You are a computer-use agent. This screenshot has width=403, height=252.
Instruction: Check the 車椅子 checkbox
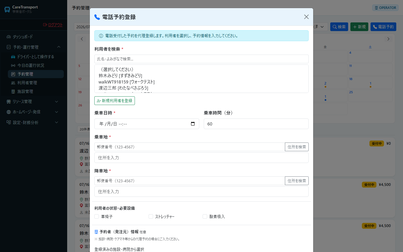tap(97, 216)
